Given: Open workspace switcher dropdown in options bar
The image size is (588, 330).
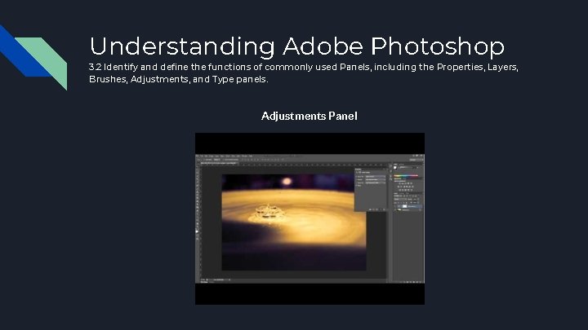Looking at the screenshot, I should coord(416,160).
